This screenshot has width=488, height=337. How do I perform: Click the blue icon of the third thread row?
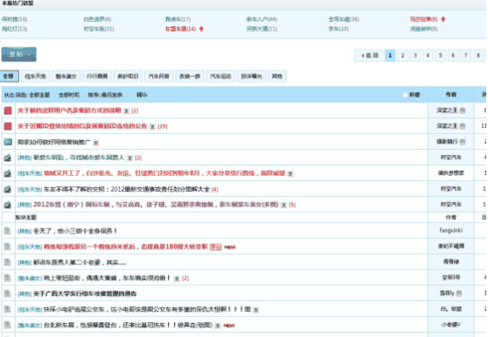click(8, 142)
